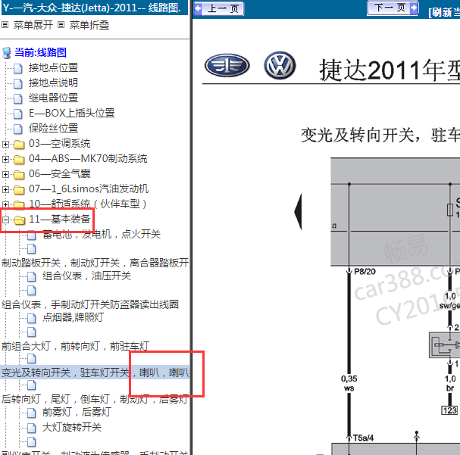Viewport: 460px width, 455px height.
Task: Click the page icon beside 组合仪表，油压开关
Action: (x=31, y=276)
